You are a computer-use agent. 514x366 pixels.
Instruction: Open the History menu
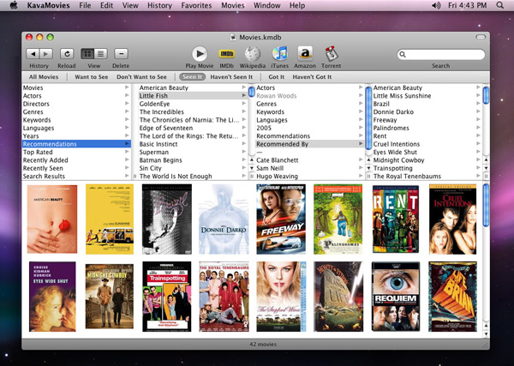pyautogui.click(x=159, y=6)
